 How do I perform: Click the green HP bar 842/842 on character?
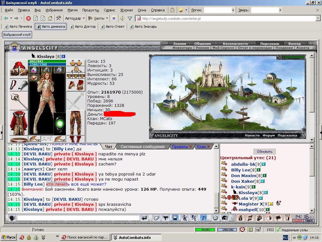pos(47,61)
